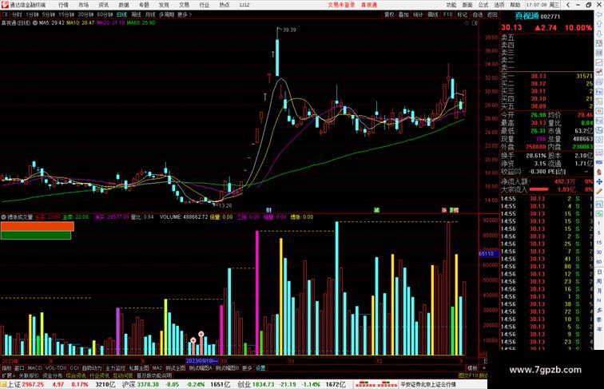Click the orange bar in the volume panel
Screen dimensions: 604x389
(37, 227)
